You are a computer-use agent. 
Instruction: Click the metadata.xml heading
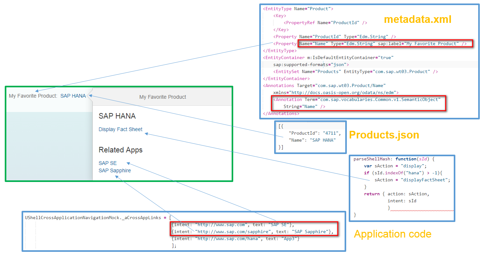[x=418, y=19]
